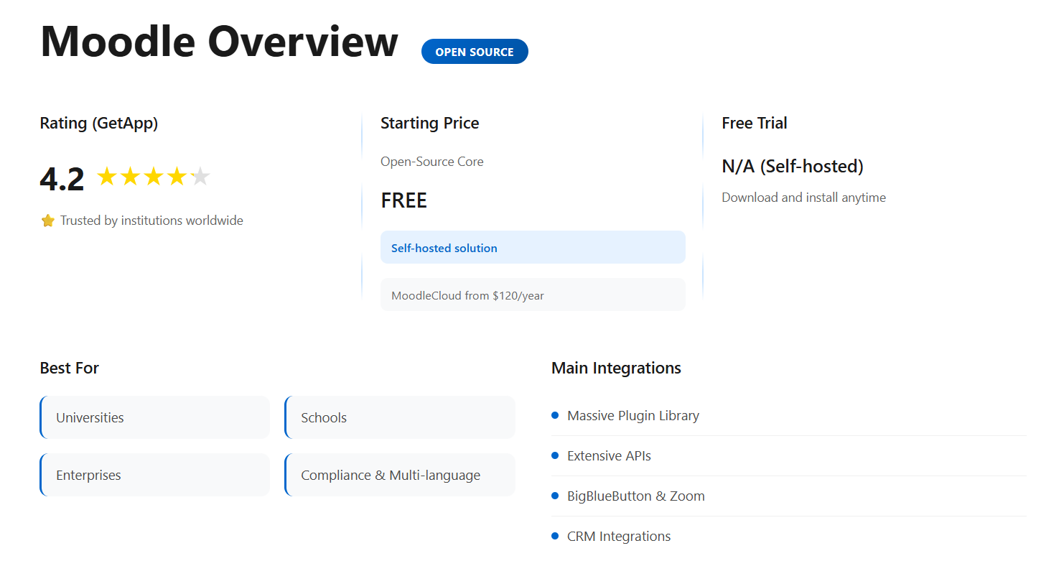Click the OPEN SOURCE badge
The image size is (1064, 584).
[x=475, y=52]
